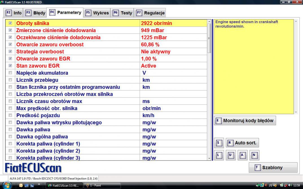Click the L key icon button
303x189 pixels.
[219, 155]
